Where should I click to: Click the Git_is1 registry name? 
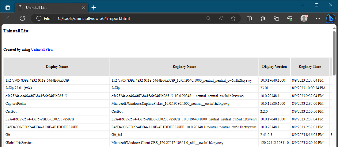(x=184, y=135)
